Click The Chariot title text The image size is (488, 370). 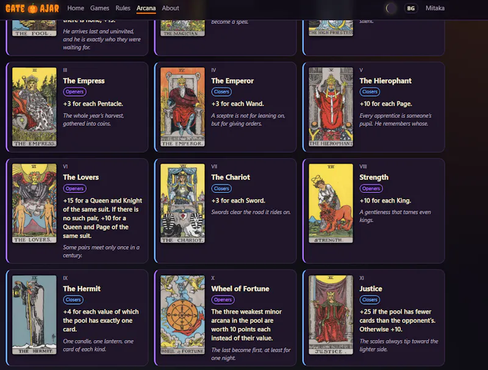[x=231, y=177]
